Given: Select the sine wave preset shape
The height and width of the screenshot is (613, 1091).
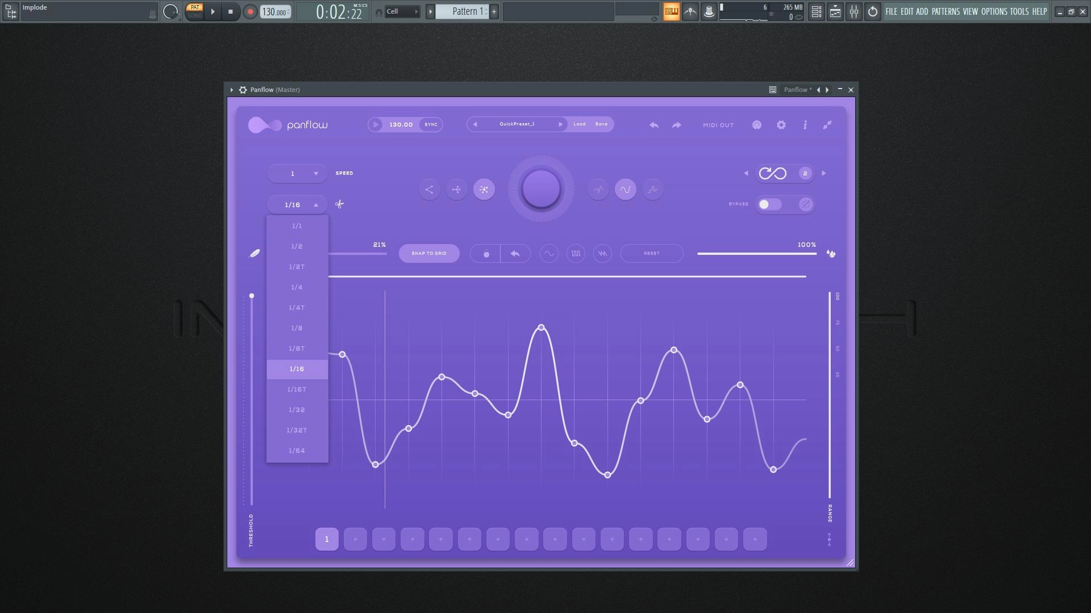Looking at the screenshot, I should [549, 254].
